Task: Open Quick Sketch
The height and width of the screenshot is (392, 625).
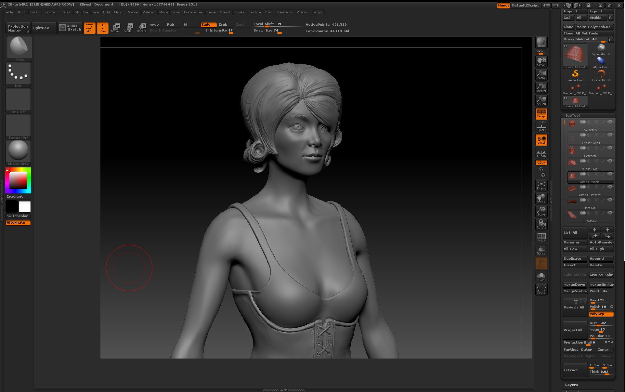Action: (x=70, y=28)
